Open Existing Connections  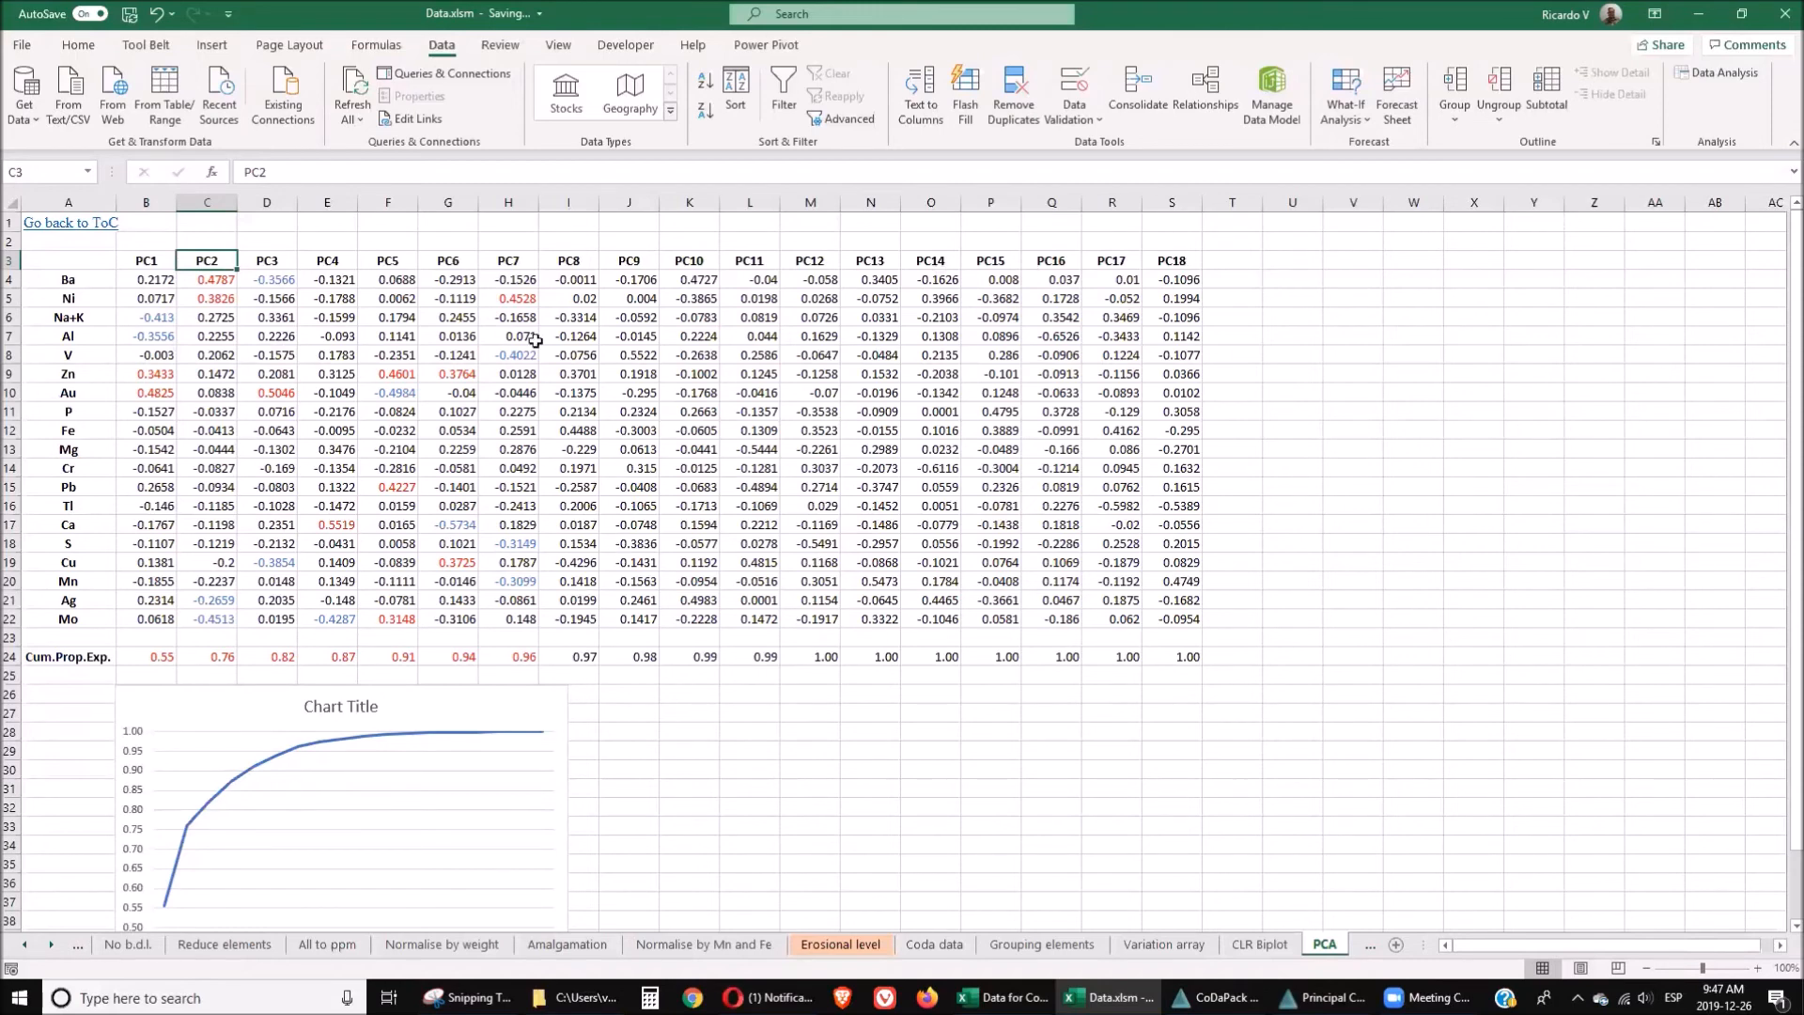click(x=283, y=95)
